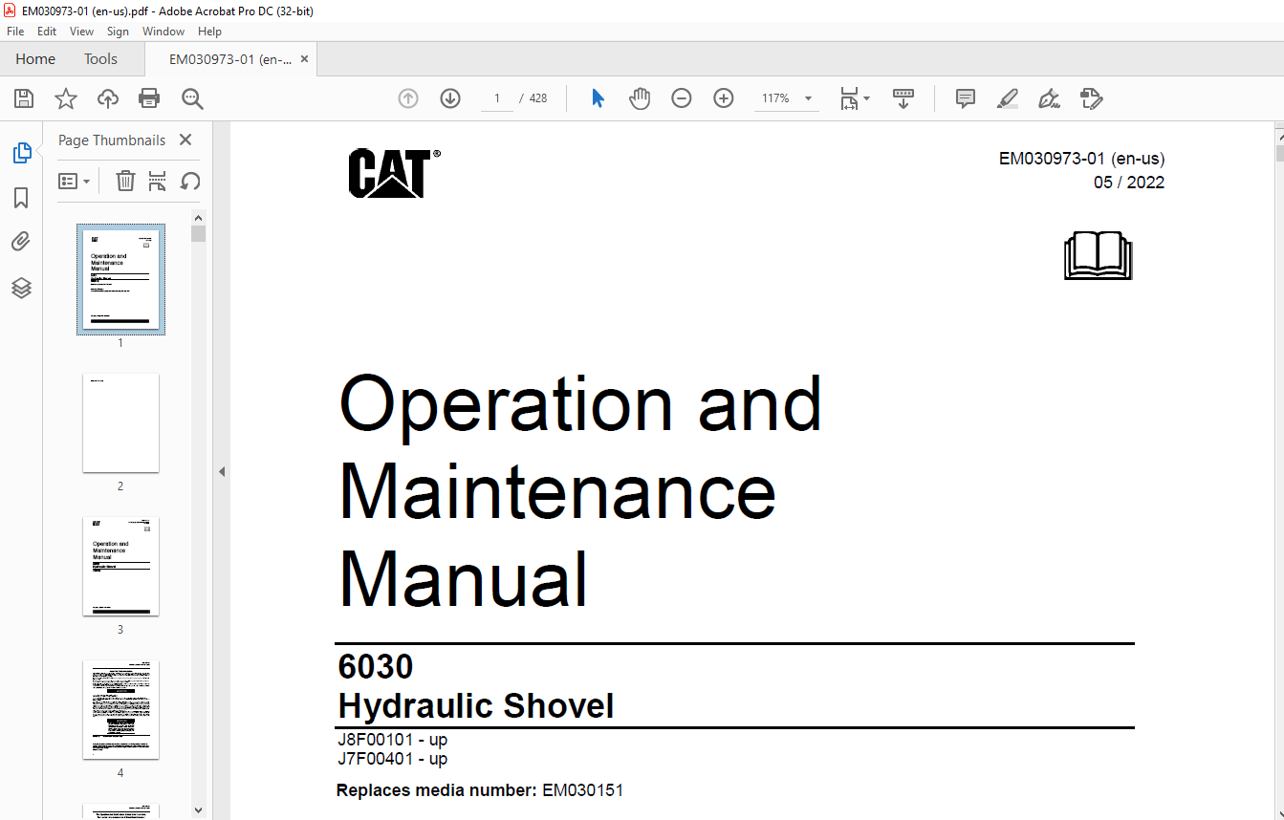Open the Window menu
The width and height of the screenshot is (1284, 820).
point(163,32)
